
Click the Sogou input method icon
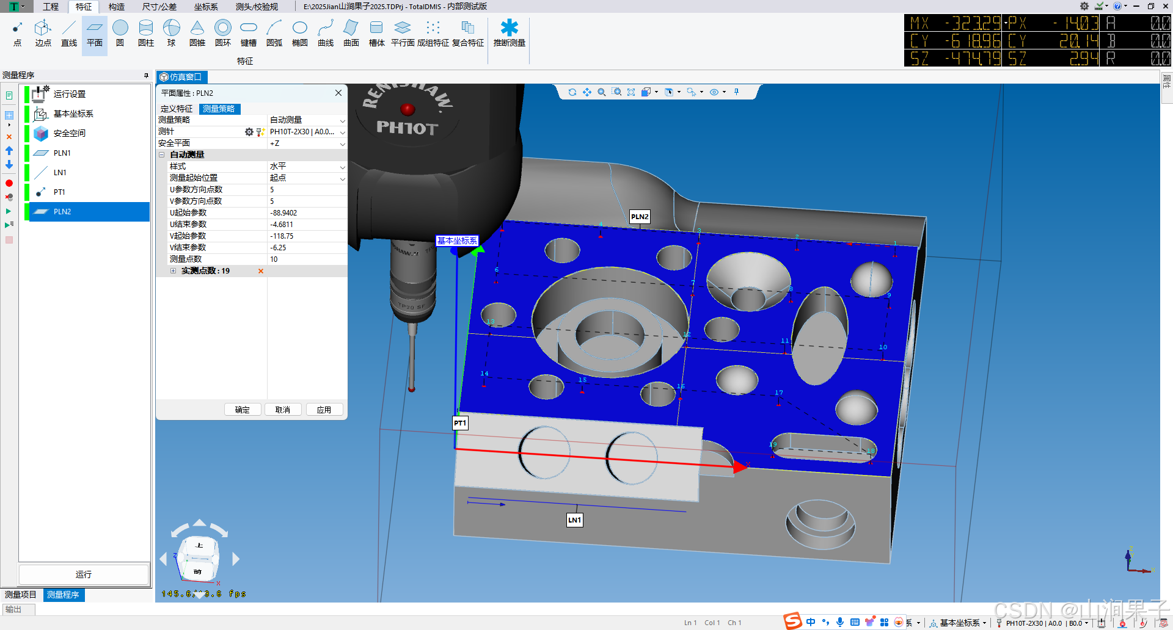click(x=793, y=621)
